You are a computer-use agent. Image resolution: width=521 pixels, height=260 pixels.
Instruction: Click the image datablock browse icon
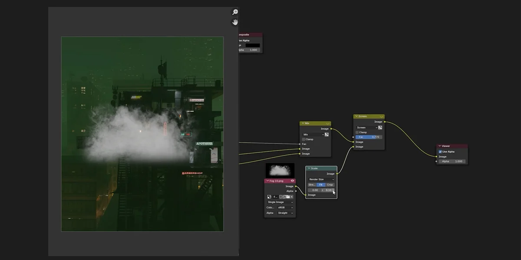tap(270, 197)
